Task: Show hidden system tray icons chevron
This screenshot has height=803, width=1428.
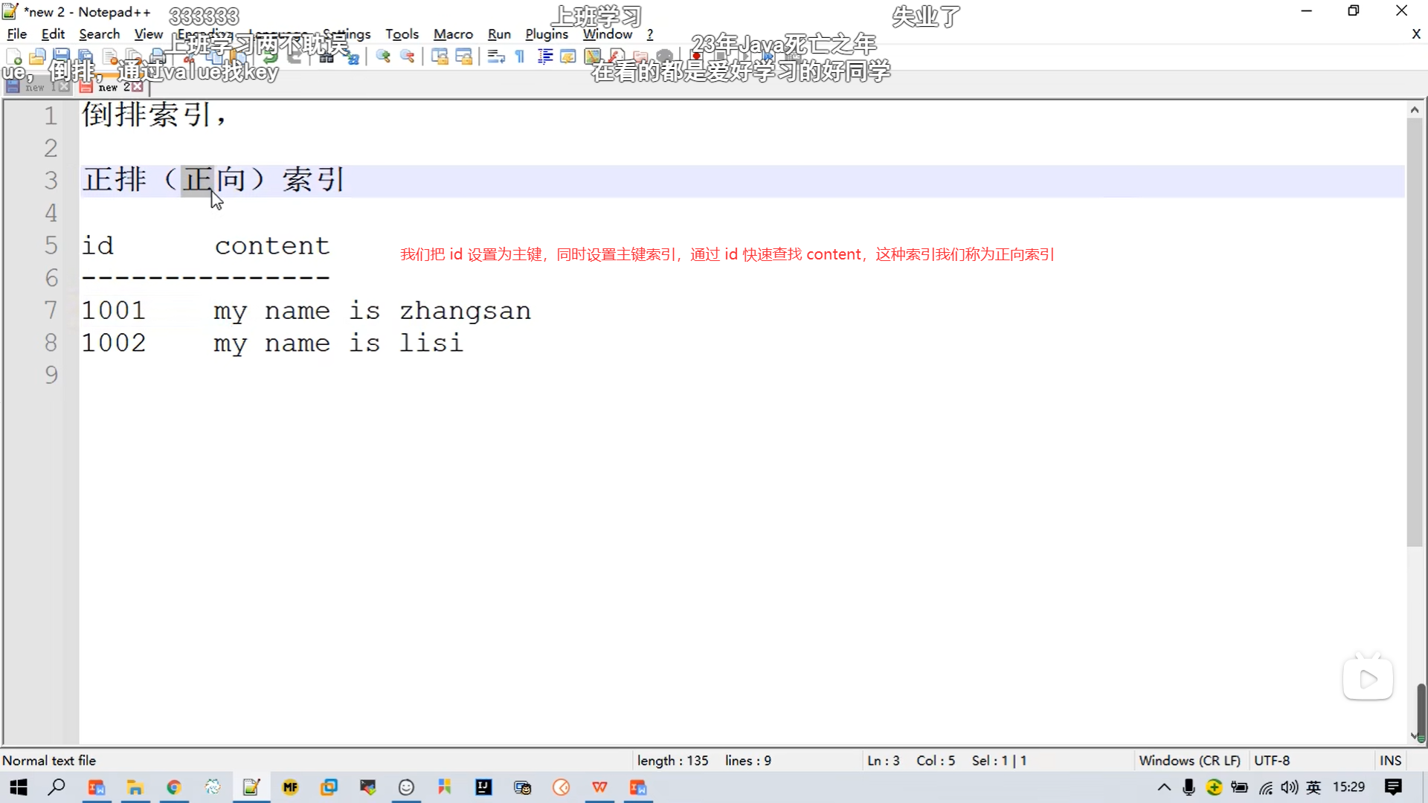Action: (x=1164, y=787)
